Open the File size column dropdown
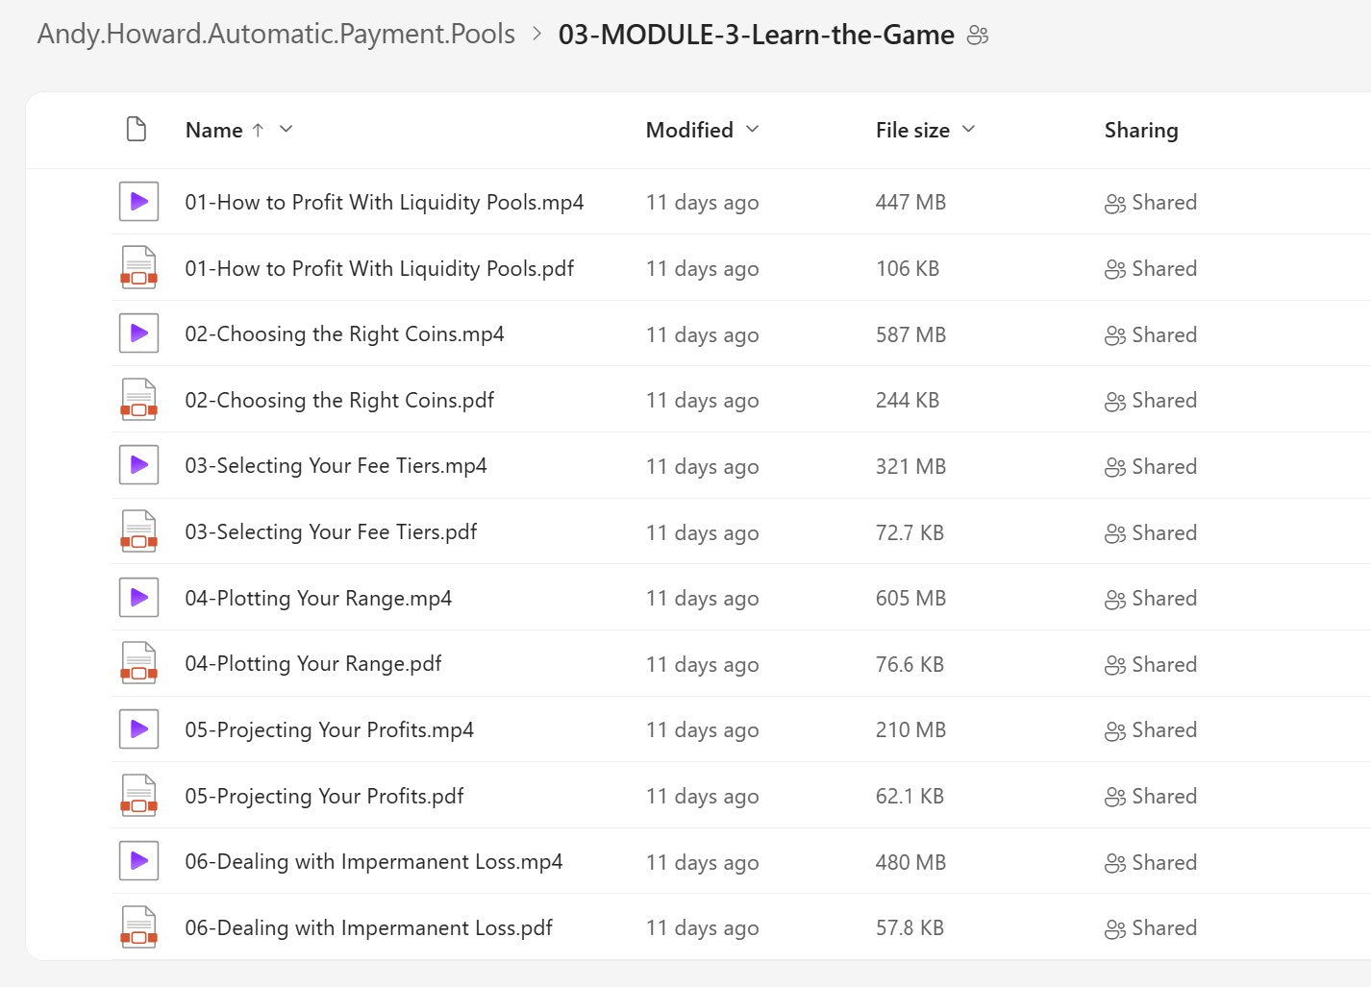Viewport: 1371px width, 987px height. 968,129
